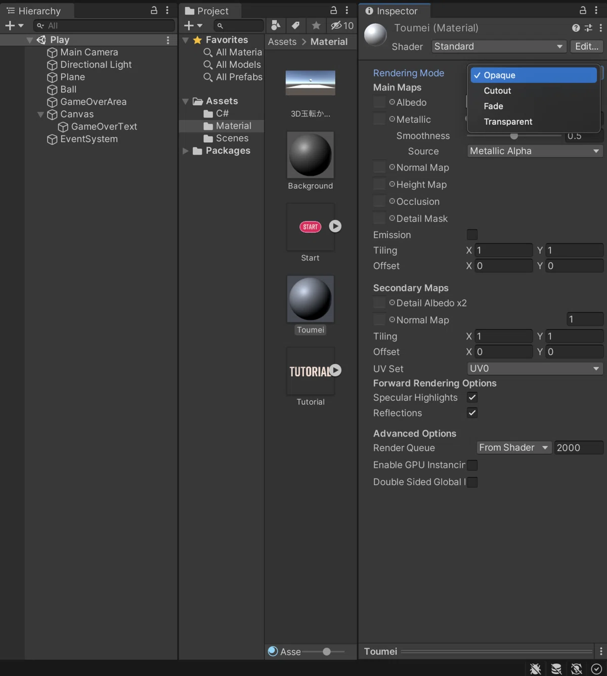Choose Opaque rendering mode option
Screen dimensions: 607x676
click(534, 75)
